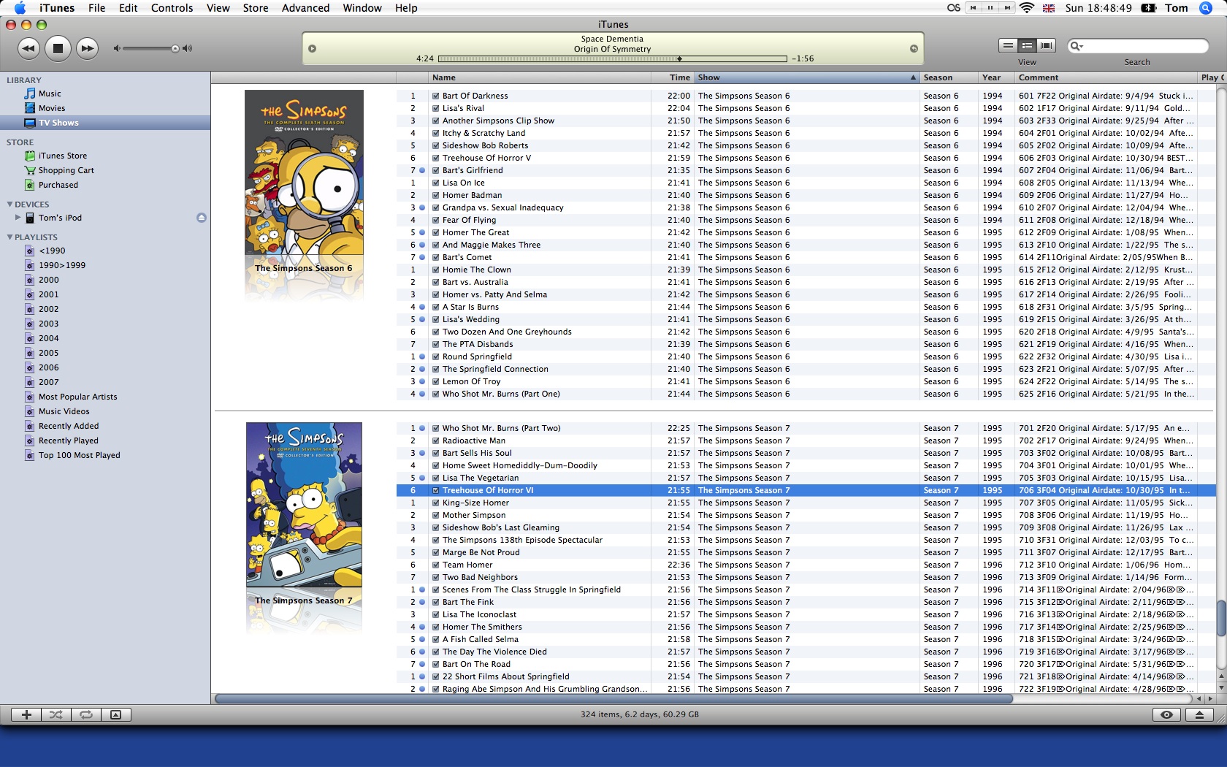Click the now-playing right arrow icon
Image resolution: width=1227 pixels, height=767 pixels.
click(914, 49)
